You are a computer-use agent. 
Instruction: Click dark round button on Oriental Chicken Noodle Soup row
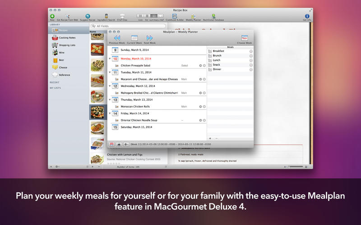click(x=200, y=120)
